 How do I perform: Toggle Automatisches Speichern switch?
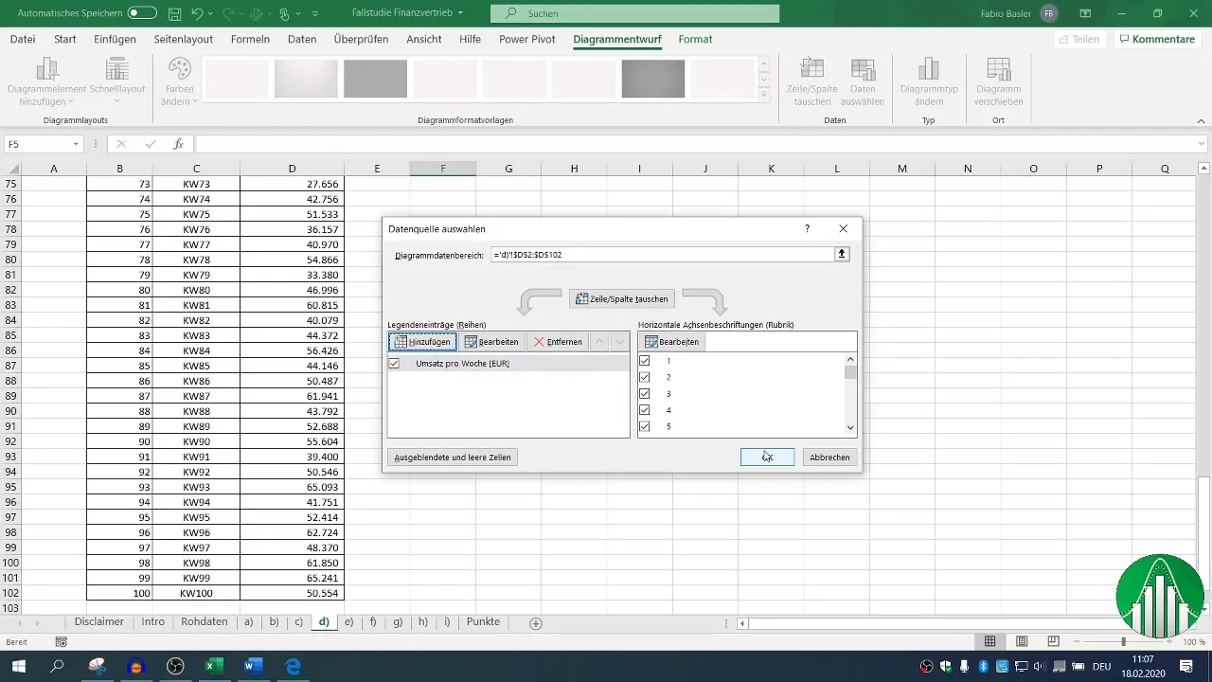pyautogui.click(x=142, y=14)
